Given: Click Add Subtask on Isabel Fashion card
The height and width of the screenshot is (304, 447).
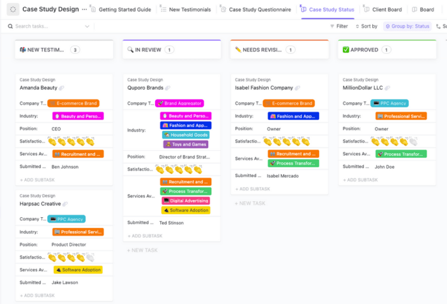Looking at the screenshot, I should coord(253,189).
